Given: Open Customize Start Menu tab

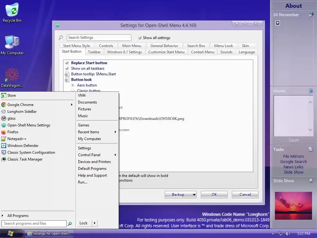Looking at the screenshot, I should (x=166, y=52).
